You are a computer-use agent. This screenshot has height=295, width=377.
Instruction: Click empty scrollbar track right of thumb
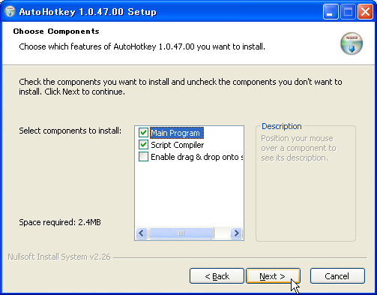tap(222, 233)
